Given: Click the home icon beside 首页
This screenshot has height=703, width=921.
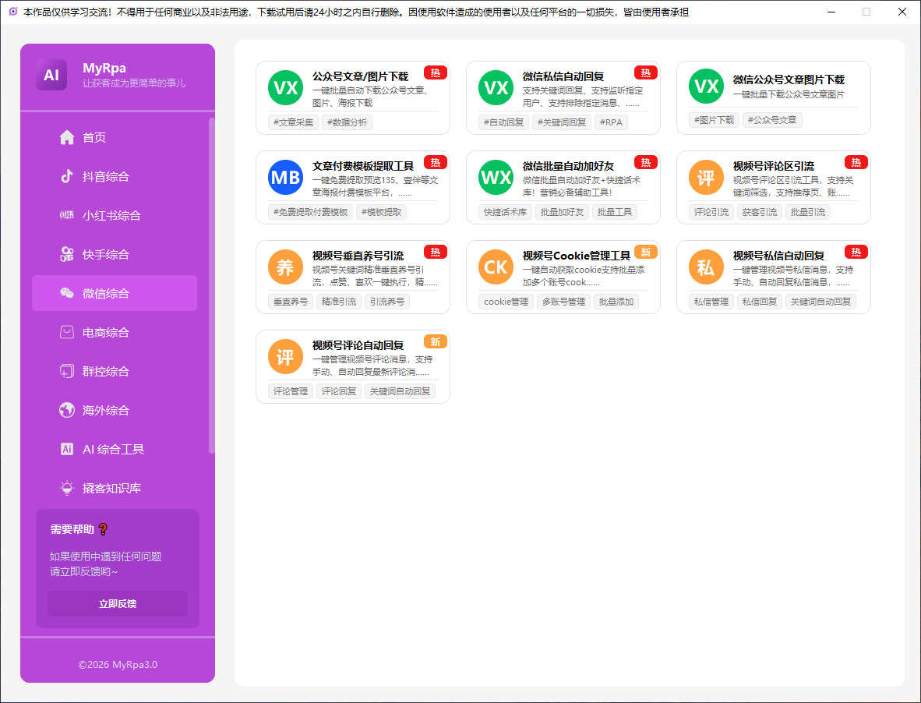Looking at the screenshot, I should click(x=67, y=137).
